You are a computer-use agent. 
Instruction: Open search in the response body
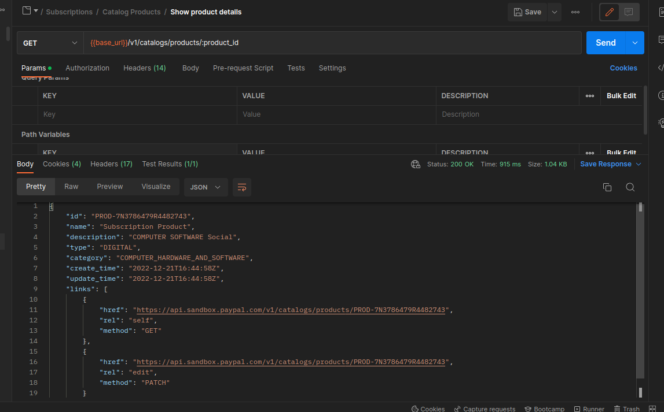point(630,187)
